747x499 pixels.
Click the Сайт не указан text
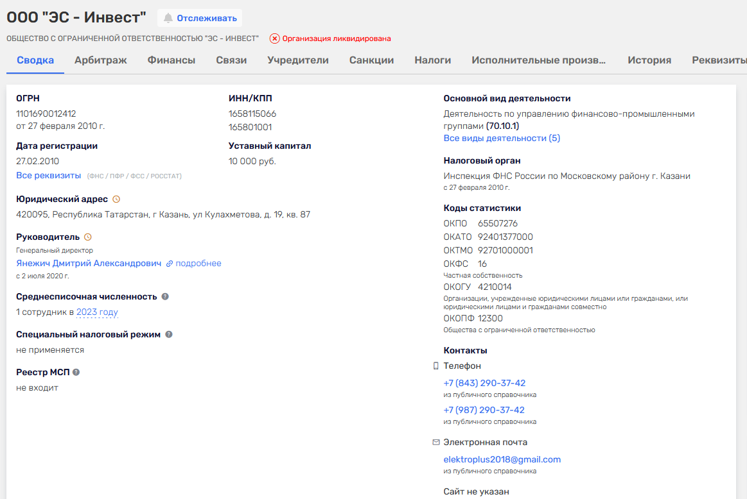click(x=476, y=492)
